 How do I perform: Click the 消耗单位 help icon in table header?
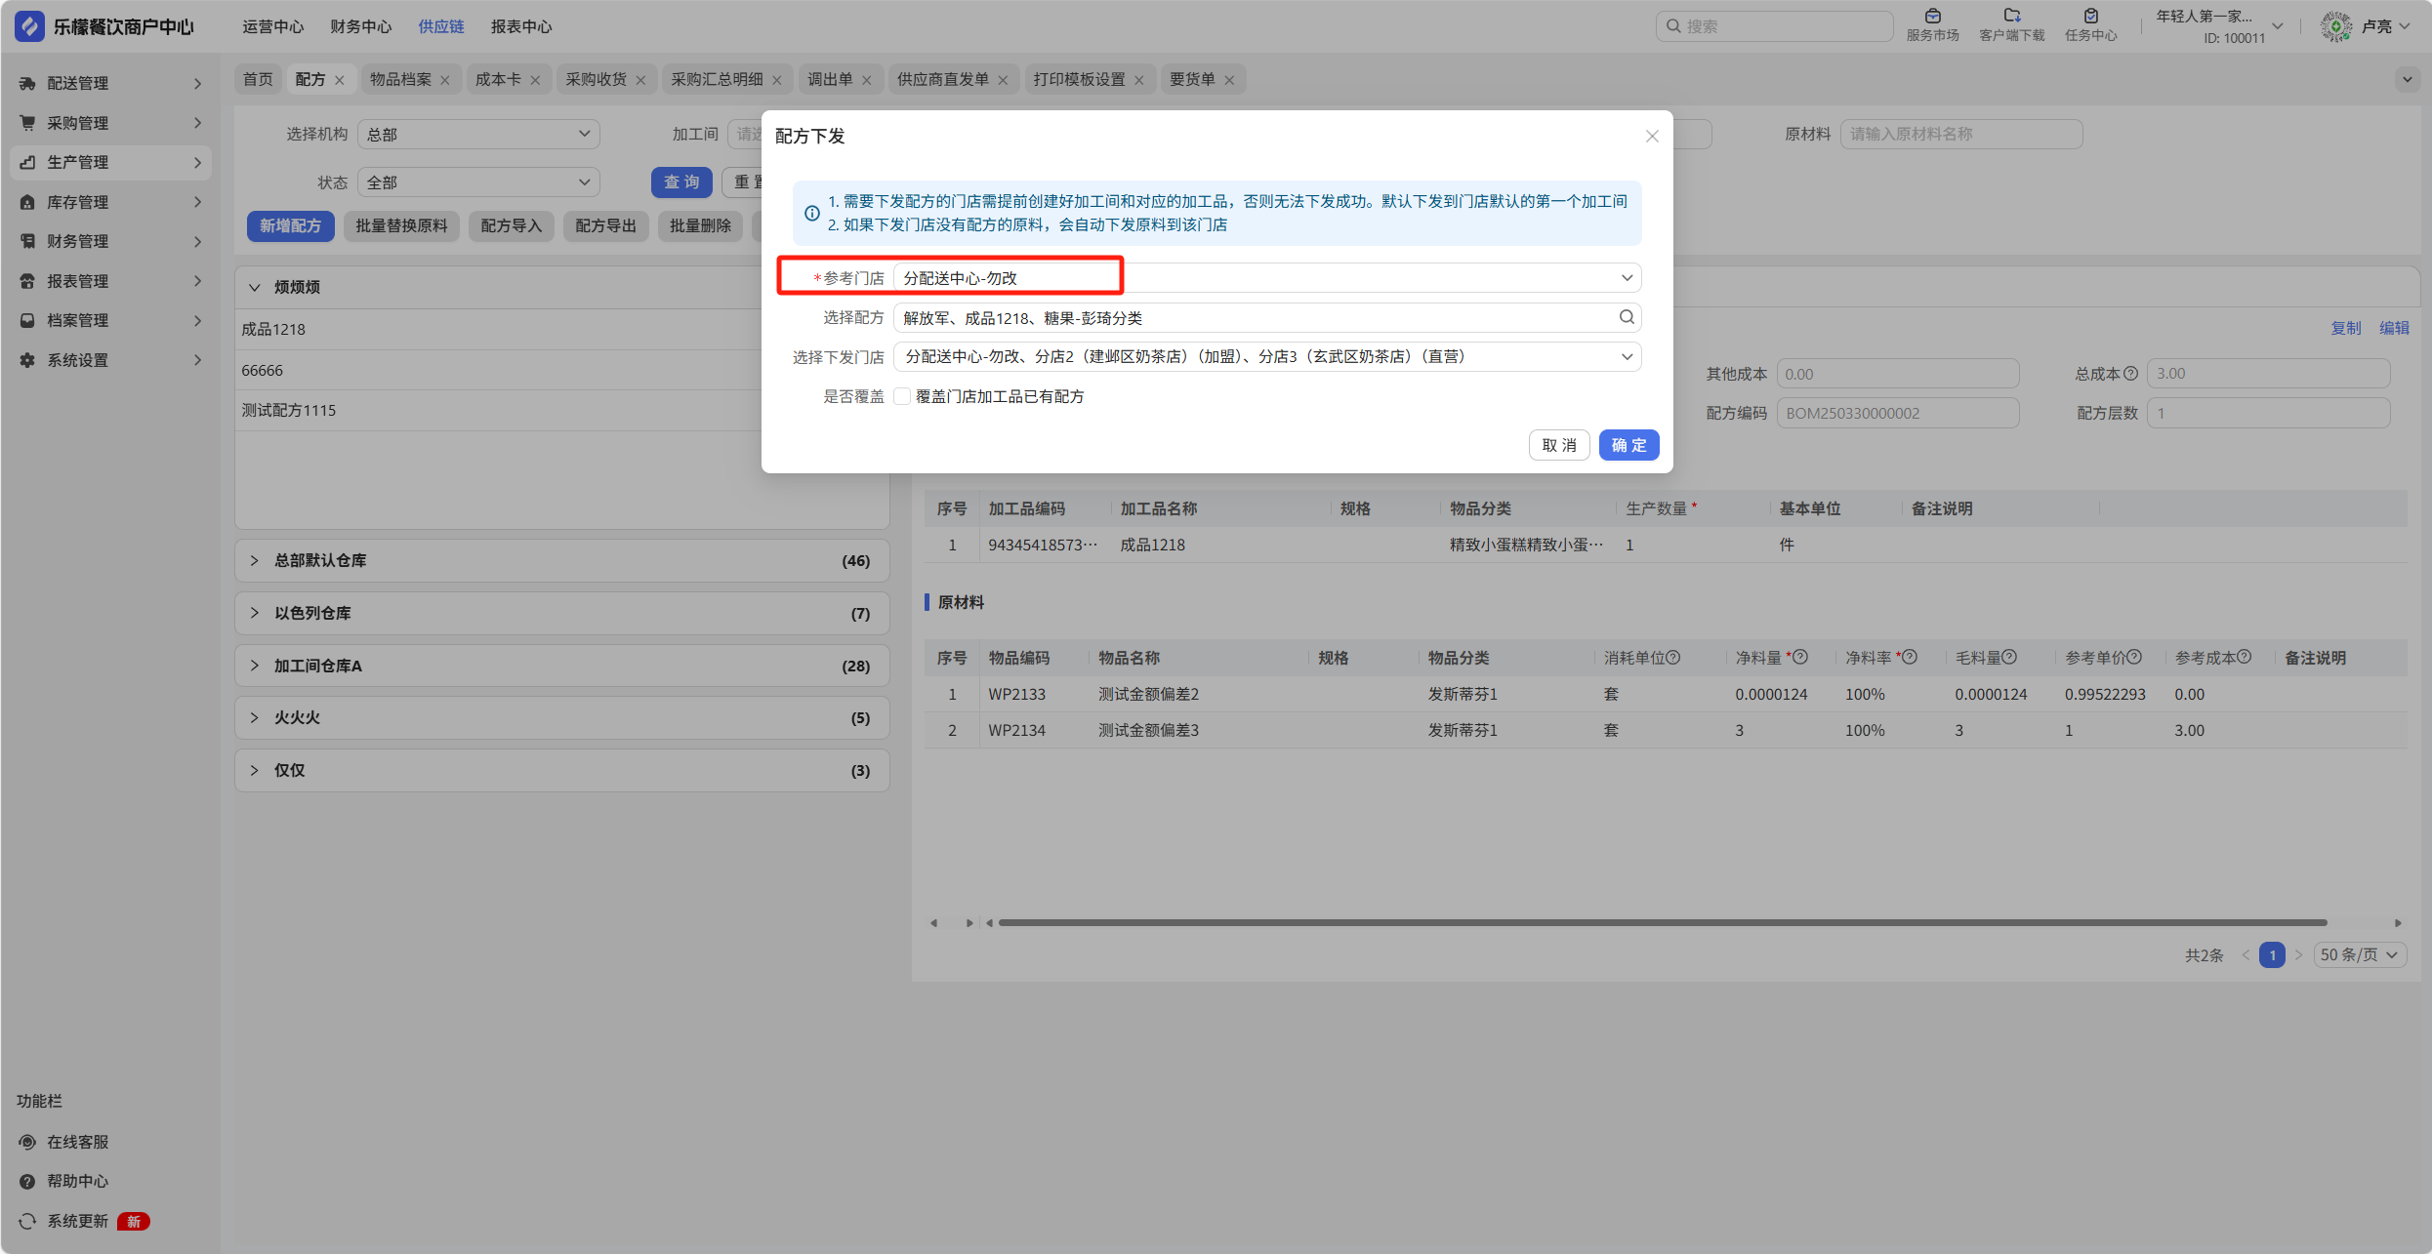click(1673, 658)
